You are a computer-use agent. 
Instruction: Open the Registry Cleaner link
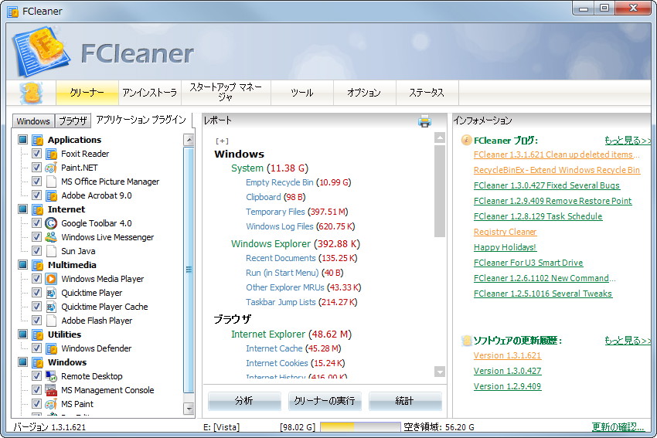pos(505,232)
